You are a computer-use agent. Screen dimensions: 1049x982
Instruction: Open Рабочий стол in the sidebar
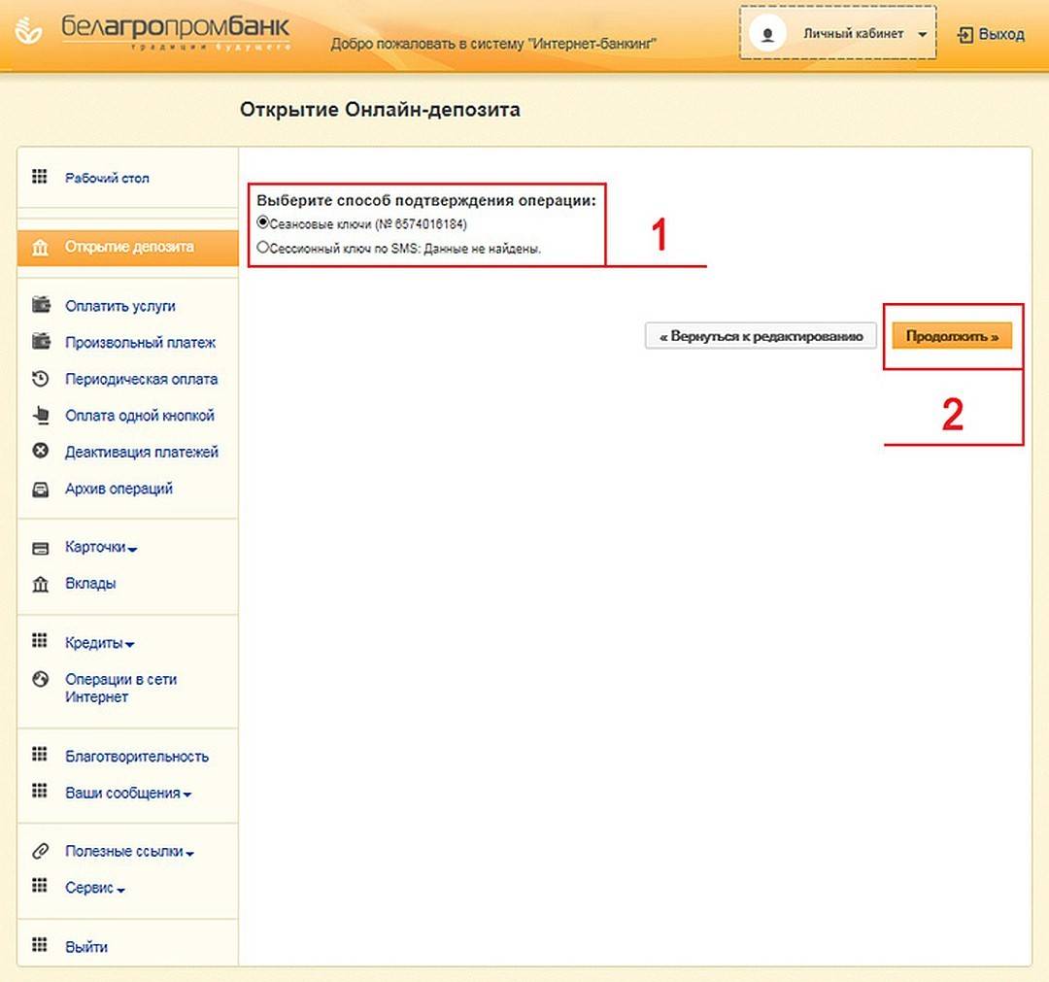pyautogui.click(x=107, y=179)
